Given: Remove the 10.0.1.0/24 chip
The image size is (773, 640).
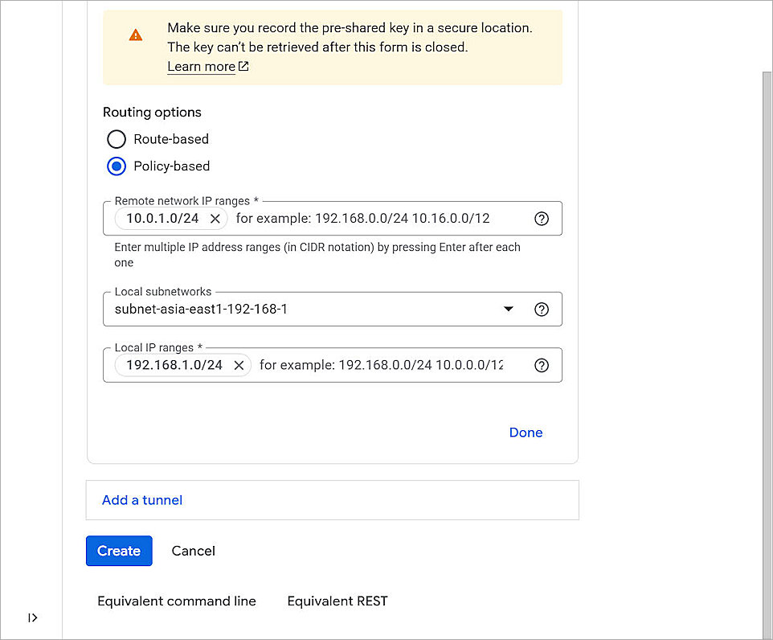Looking at the screenshot, I should coord(215,218).
